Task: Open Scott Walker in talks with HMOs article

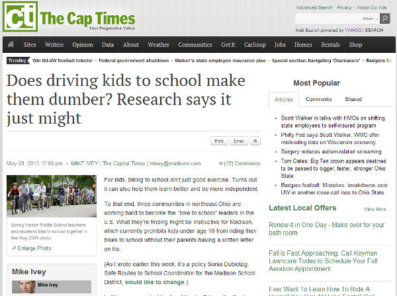Action: [333, 122]
